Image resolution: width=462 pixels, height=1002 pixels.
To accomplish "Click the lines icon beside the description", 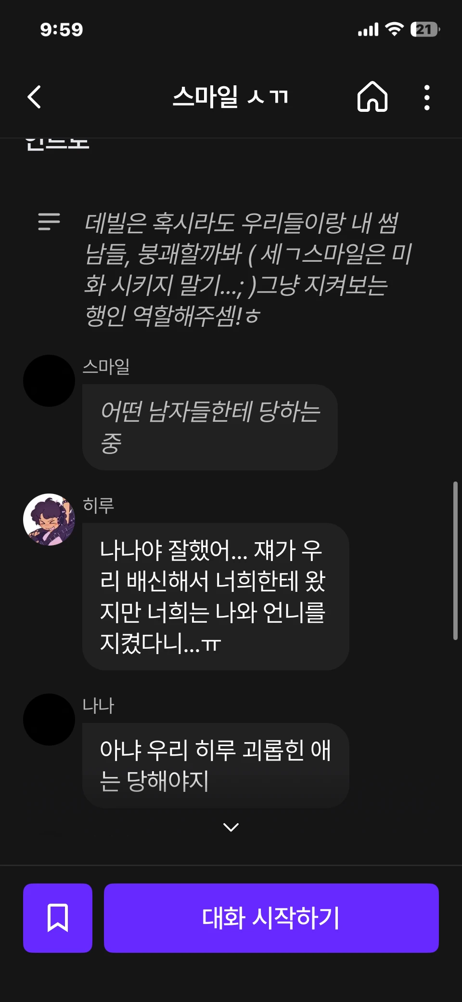I will pos(49,222).
